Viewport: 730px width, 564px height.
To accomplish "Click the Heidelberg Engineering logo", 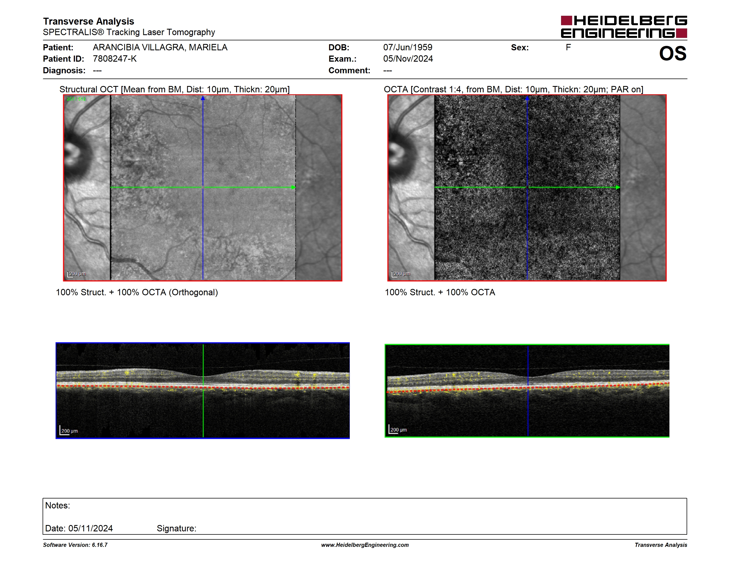I will pos(624,27).
